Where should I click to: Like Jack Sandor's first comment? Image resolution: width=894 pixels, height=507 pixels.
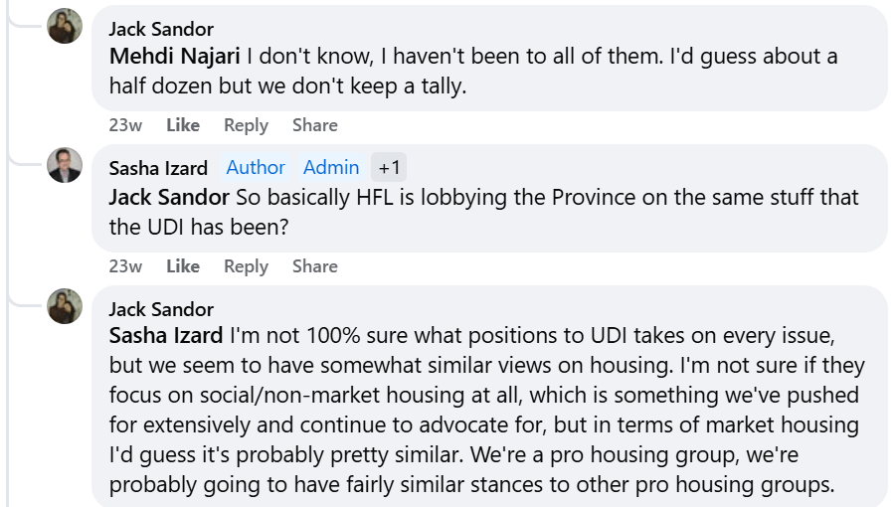[x=183, y=125]
